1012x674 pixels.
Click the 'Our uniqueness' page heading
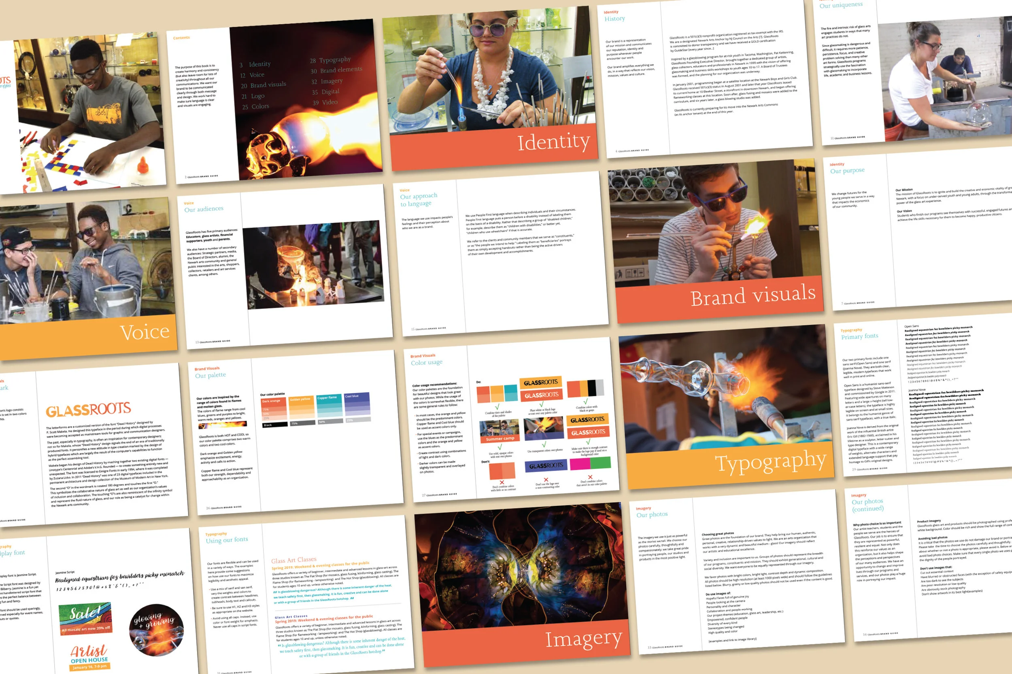pos(841,5)
